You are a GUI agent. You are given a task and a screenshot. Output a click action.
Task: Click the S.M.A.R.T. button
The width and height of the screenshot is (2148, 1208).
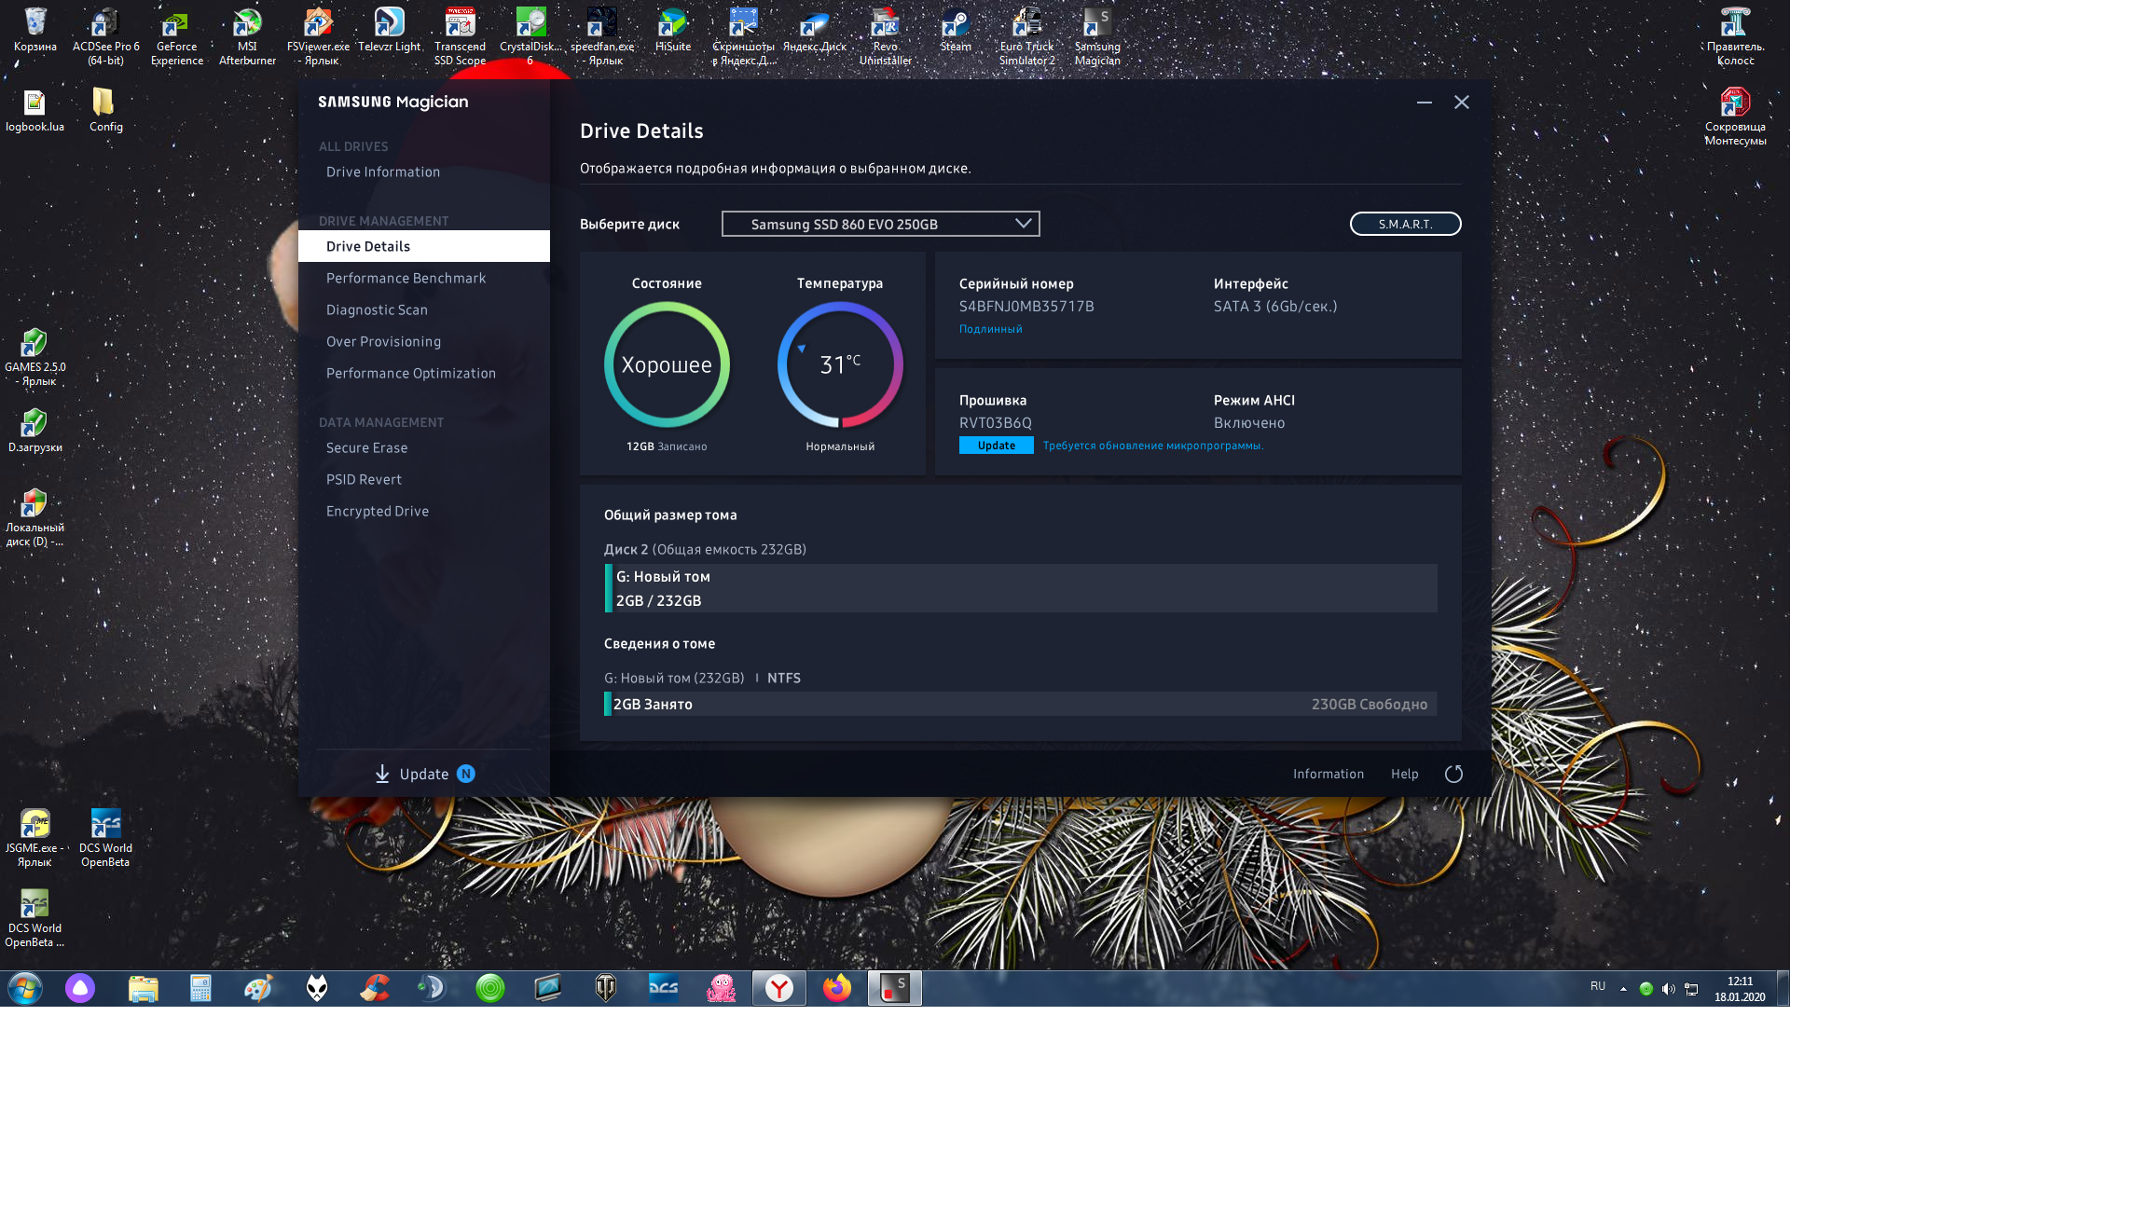click(1405, 224)
